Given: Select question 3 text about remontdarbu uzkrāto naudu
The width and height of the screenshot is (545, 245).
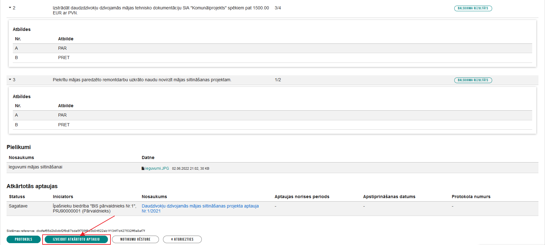Looking at the screenshot, I should pyautogui.click(x=142, y=80).
